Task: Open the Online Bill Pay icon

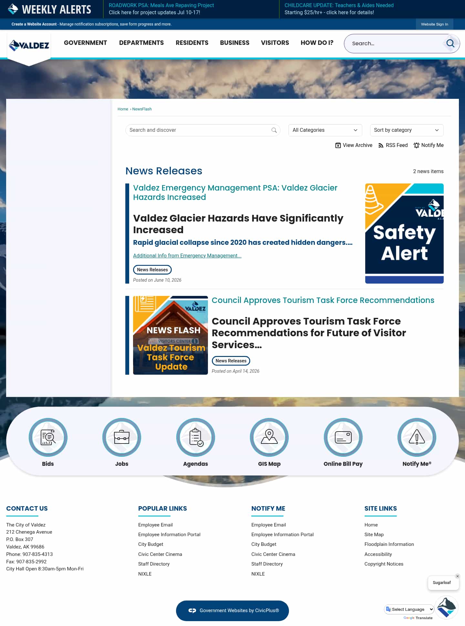Action: tap(343, 437)
